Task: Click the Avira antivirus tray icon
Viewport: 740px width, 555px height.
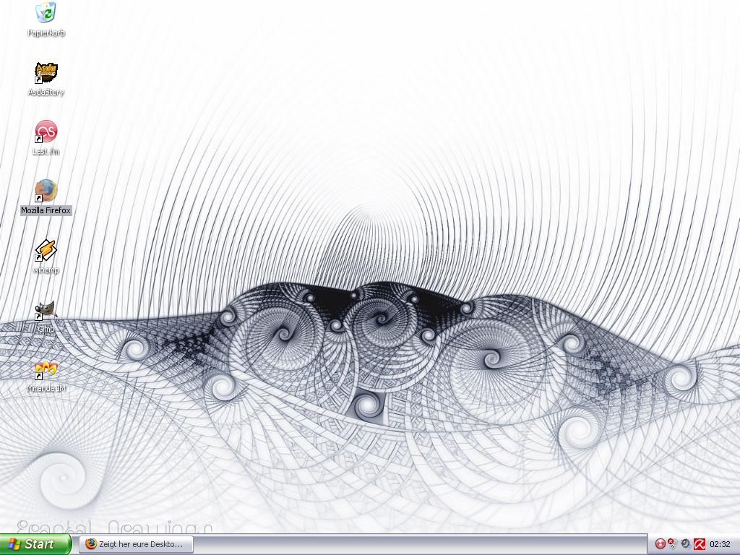Action: click(x=699, y=544)
